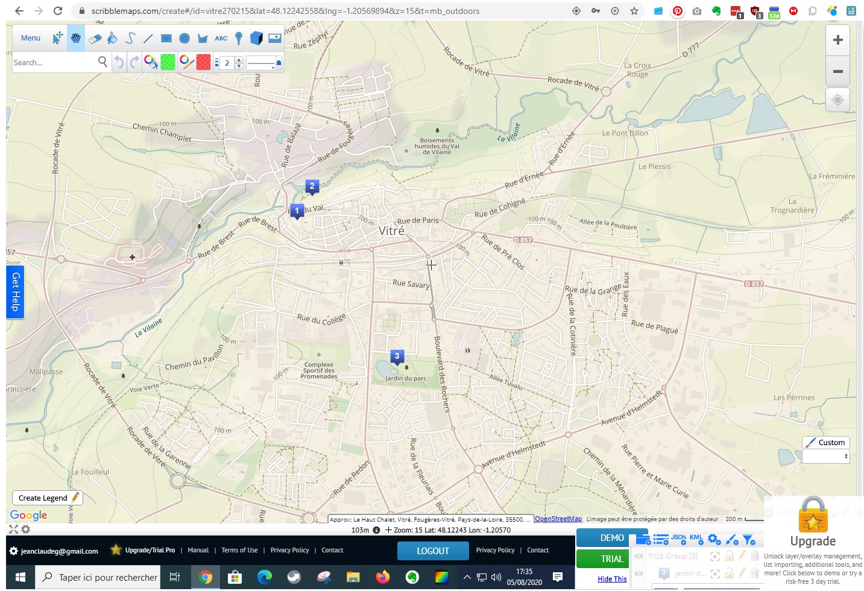Toggle the lock icon on Group [3]
The height and width of the screenshot is (591, 864).
click(x=729, y=556)
